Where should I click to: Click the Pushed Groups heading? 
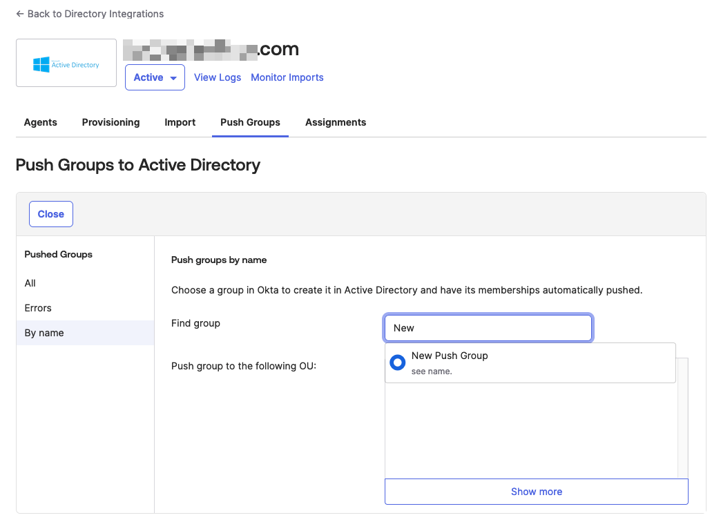click(x=59, y=254)
